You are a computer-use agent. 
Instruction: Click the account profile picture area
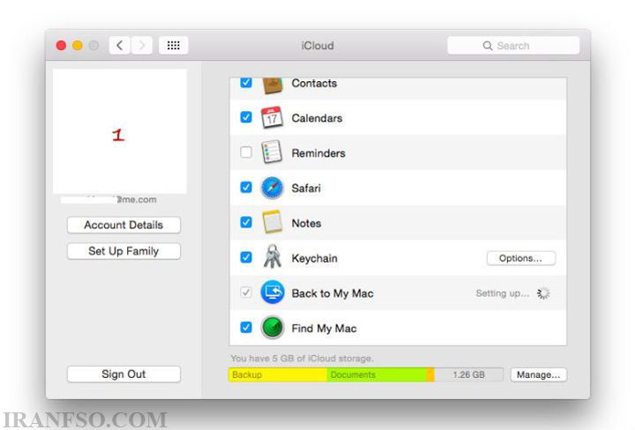(120, 131)
